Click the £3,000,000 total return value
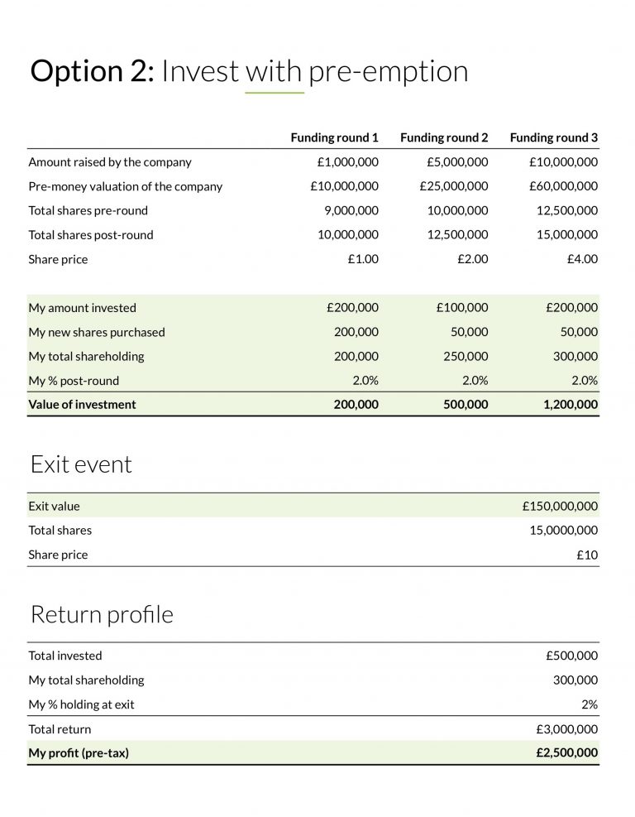 point(566,729)
